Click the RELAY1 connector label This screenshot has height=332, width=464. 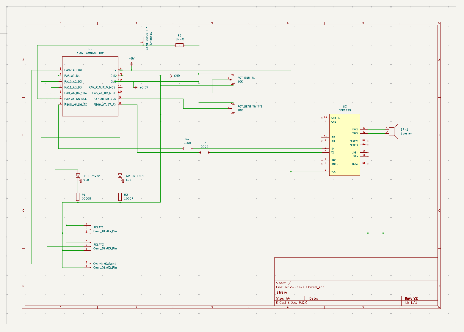point(98,227)
